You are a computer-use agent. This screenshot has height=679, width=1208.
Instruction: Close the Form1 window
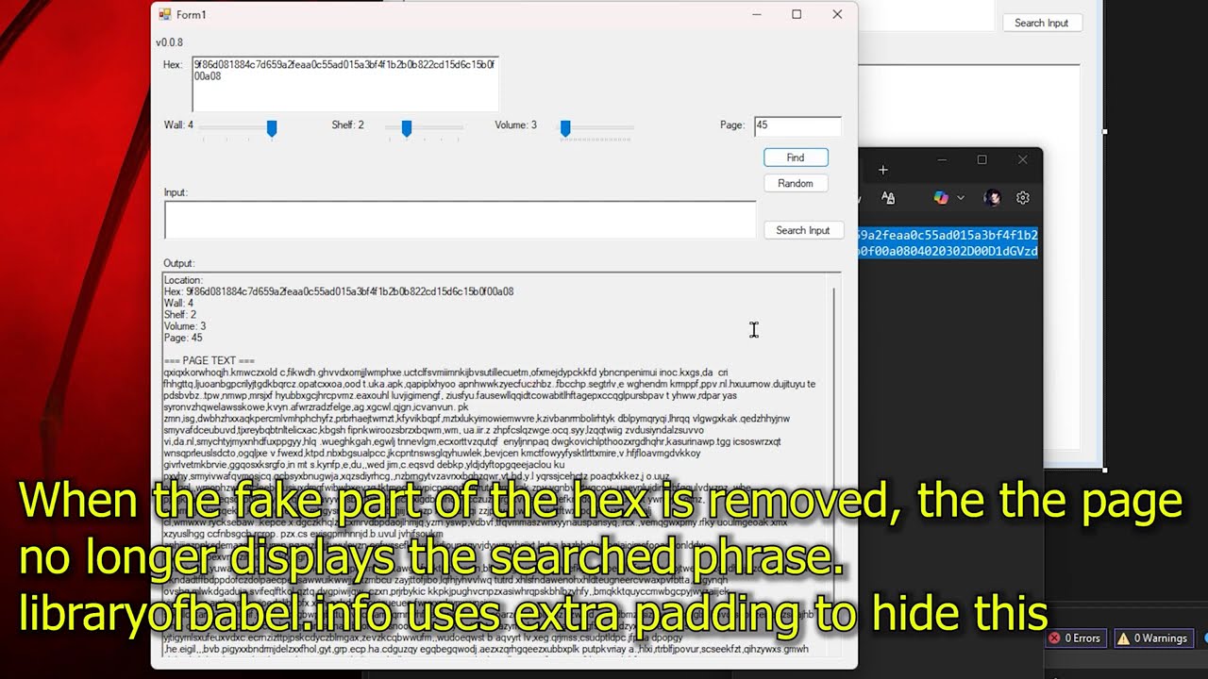click(x=837, y=14)
